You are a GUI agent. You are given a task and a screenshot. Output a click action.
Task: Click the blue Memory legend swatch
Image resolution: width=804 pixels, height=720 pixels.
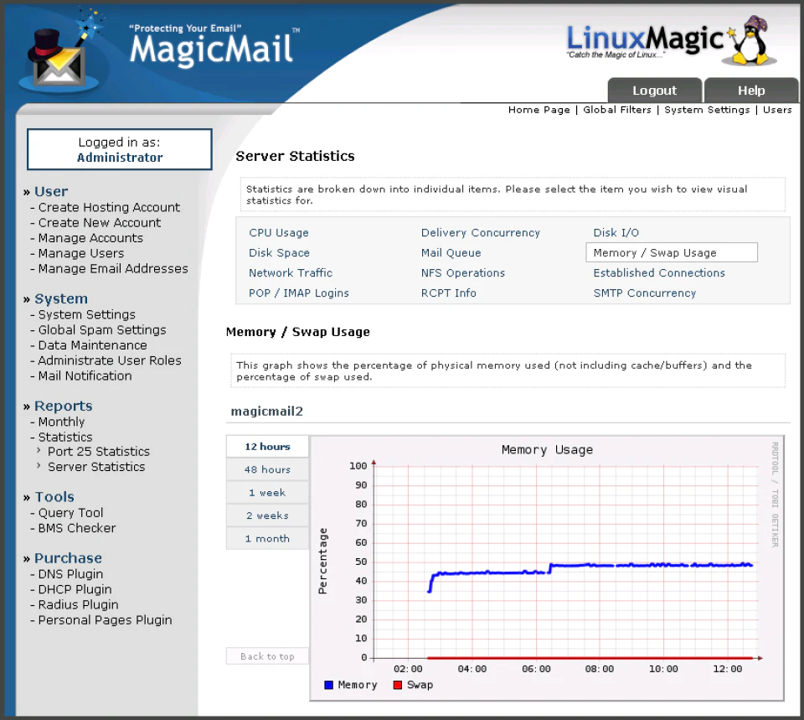pyautogui.click(x=328, y=685)
